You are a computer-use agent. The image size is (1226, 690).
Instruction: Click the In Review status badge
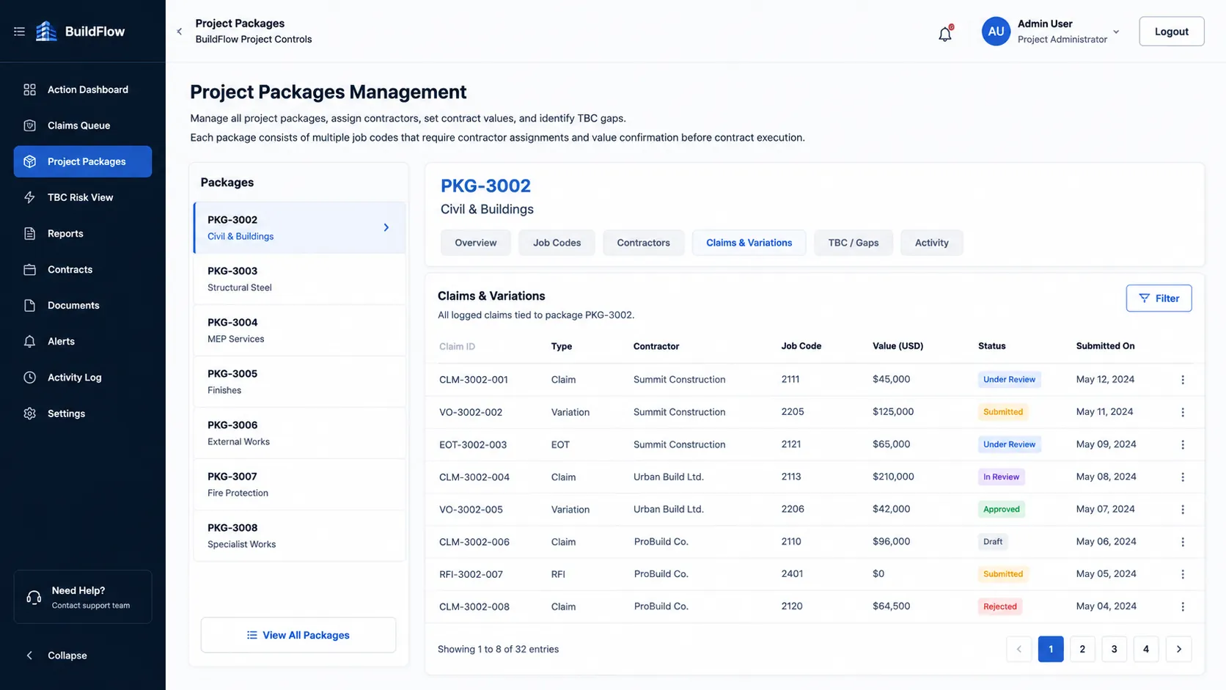coord(1001,477)
